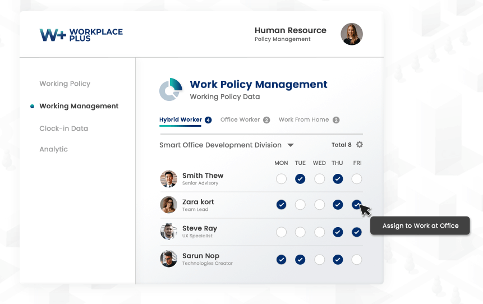
Task: Click Sarun Nop's profile photo
Action: click(x=169, y=259)
